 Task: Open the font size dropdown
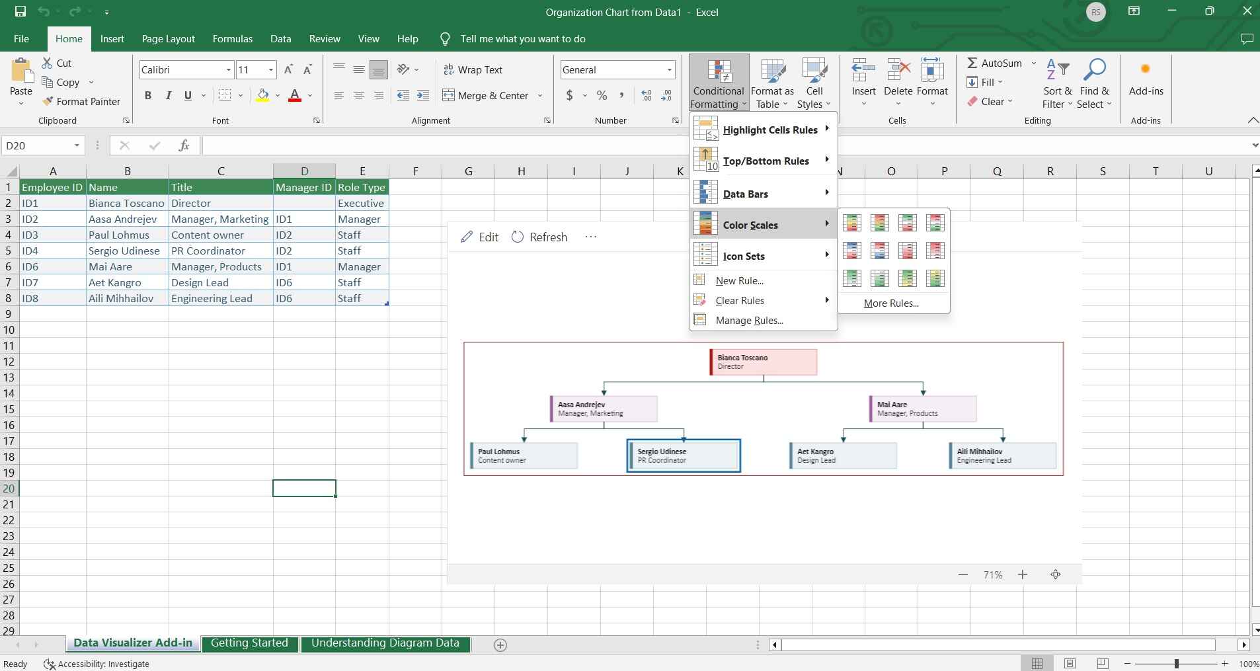[x=271, y=69]
